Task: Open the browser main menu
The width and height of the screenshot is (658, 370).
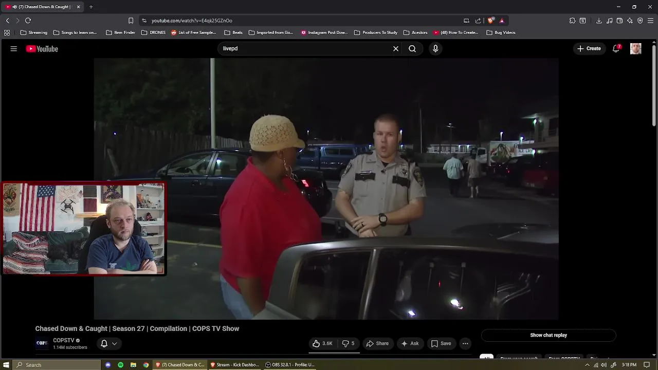Action: pos(651,21)
